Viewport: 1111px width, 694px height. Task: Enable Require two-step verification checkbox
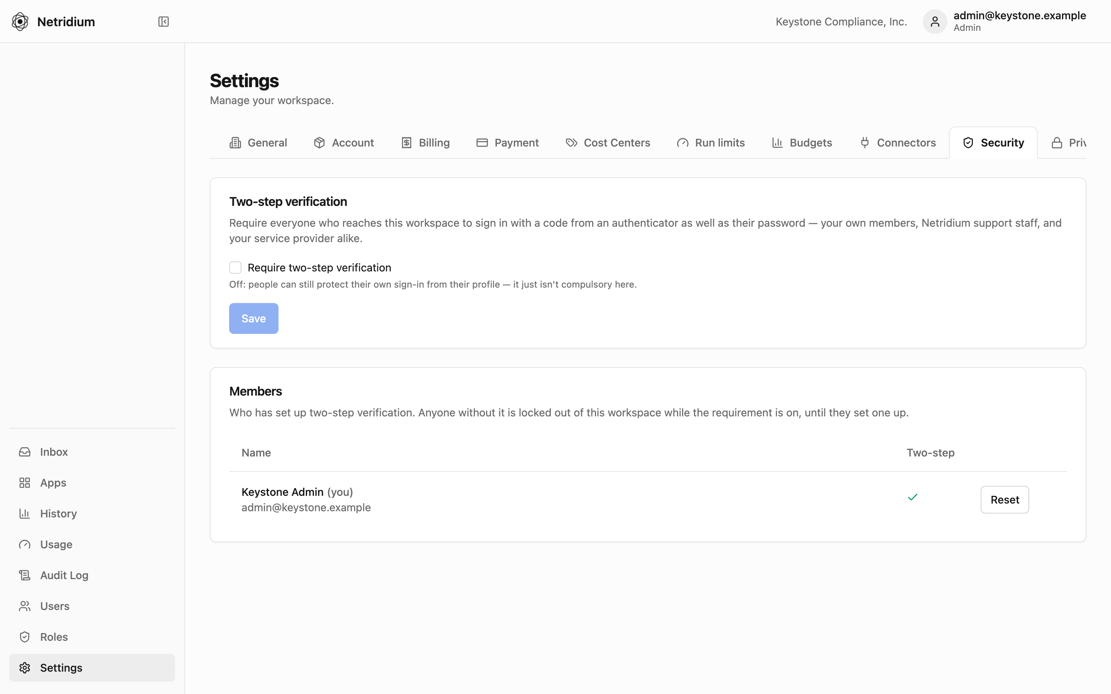(x=236, y=268)
